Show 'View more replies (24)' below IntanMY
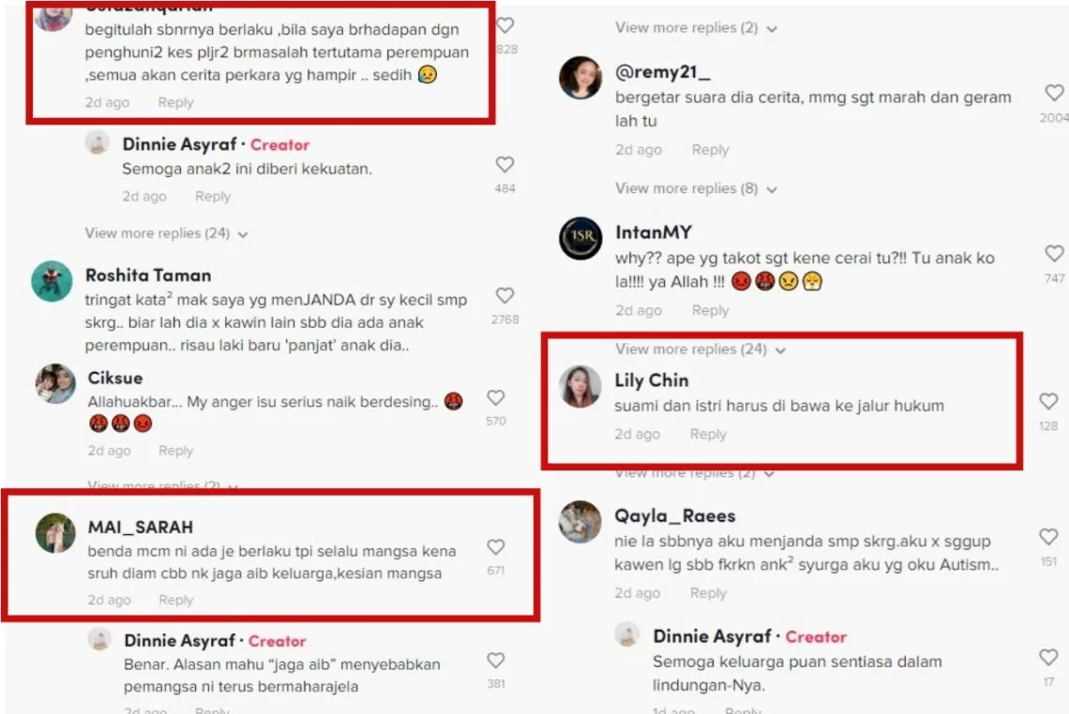The image size is (1069, 714). pyautogui.click(x=700, y=350)
